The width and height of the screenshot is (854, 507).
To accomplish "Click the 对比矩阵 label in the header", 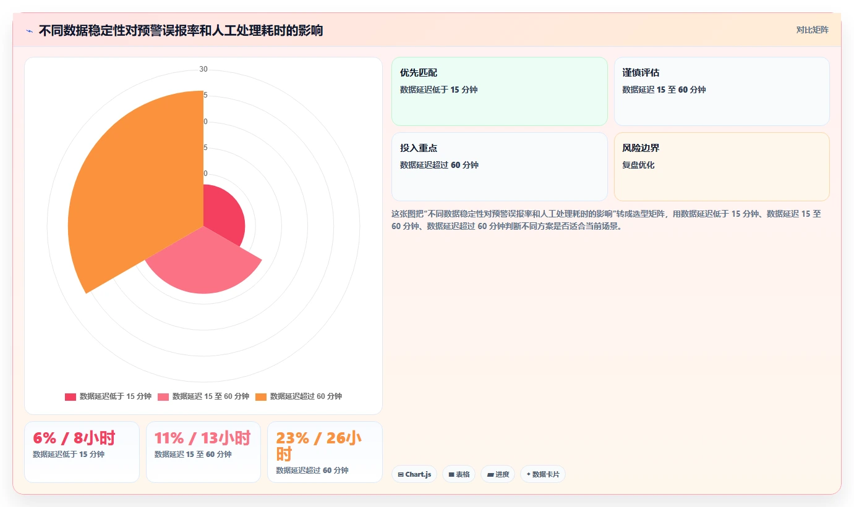I will click(812, 30).
